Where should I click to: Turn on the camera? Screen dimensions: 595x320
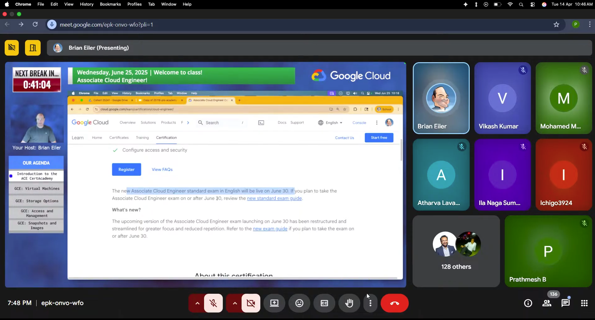pos(251,303)
